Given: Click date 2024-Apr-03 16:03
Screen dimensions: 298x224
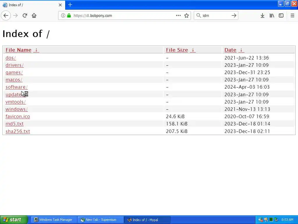Looking at the screenshot, I should tap(247, 87).
